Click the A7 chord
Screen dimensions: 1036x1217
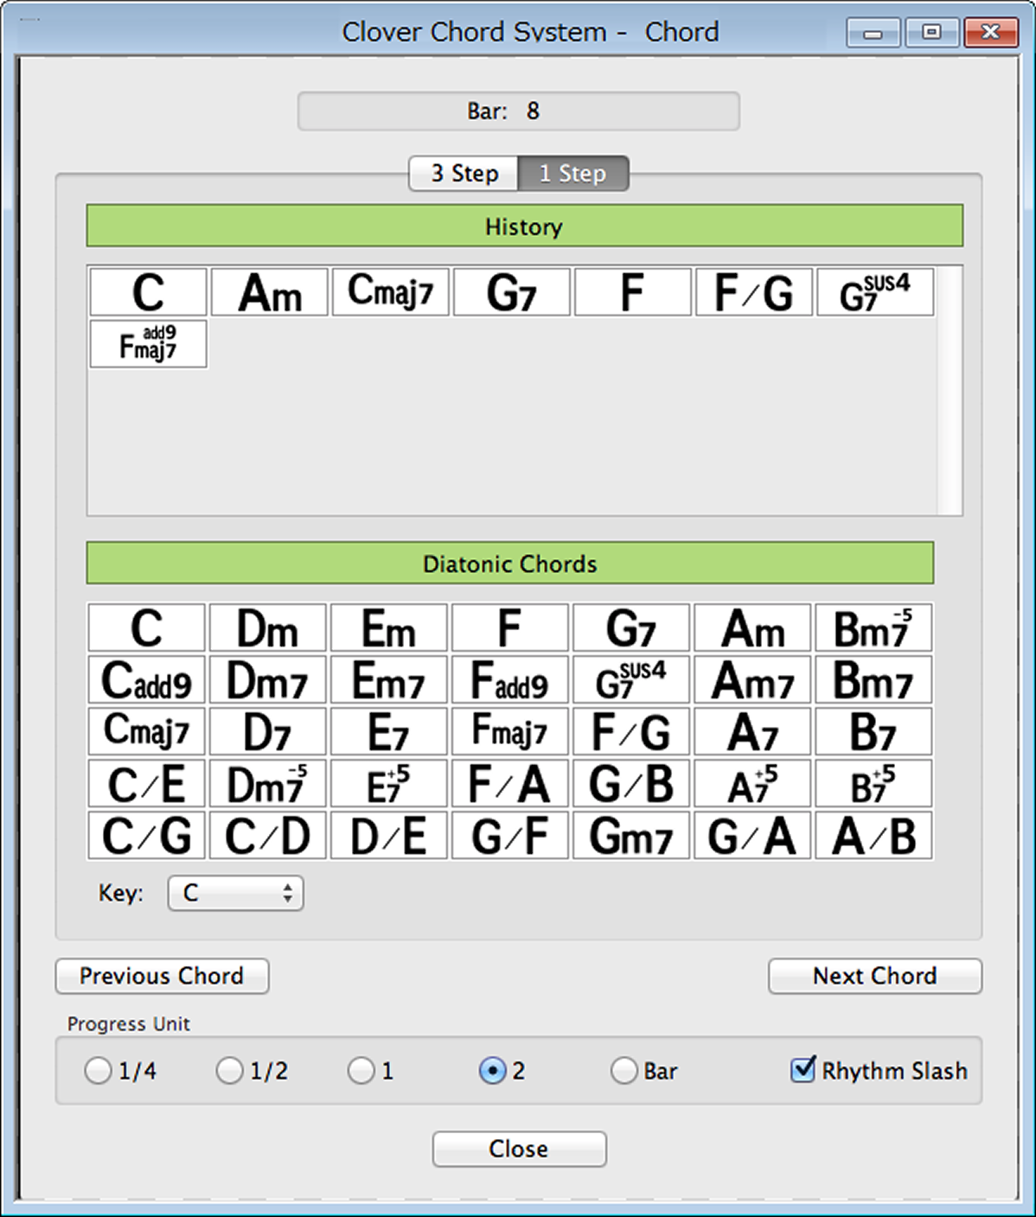click(x=752, y=731)
